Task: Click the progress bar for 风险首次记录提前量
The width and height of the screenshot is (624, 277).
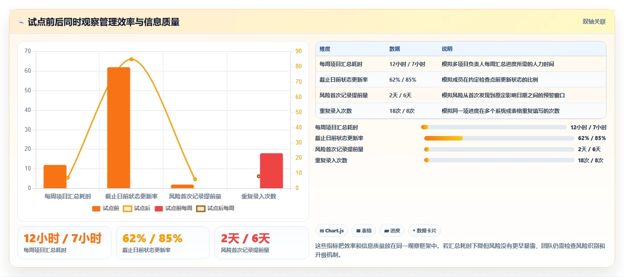Action: pos(499,149)
